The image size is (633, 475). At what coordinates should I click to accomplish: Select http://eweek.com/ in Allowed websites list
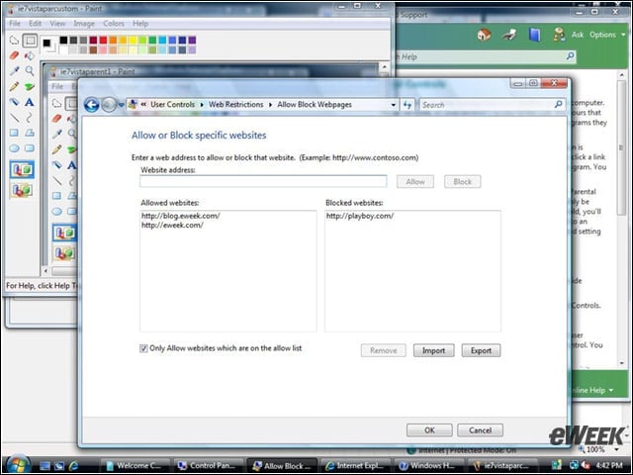click(172, 226)
